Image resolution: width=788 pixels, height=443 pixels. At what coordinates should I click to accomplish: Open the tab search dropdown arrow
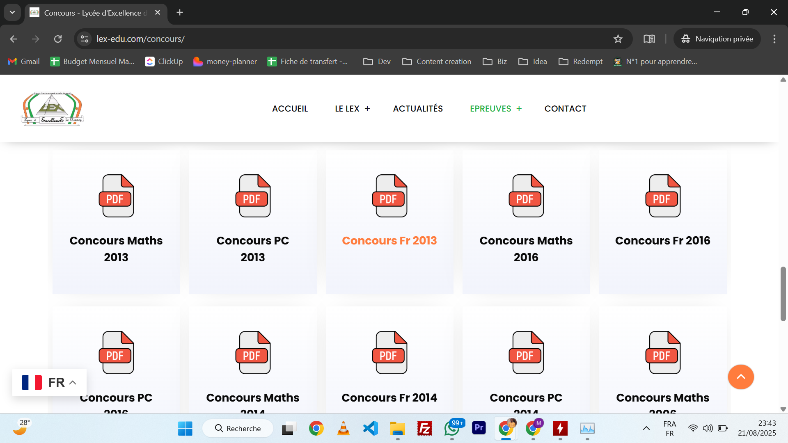point(12,12)
